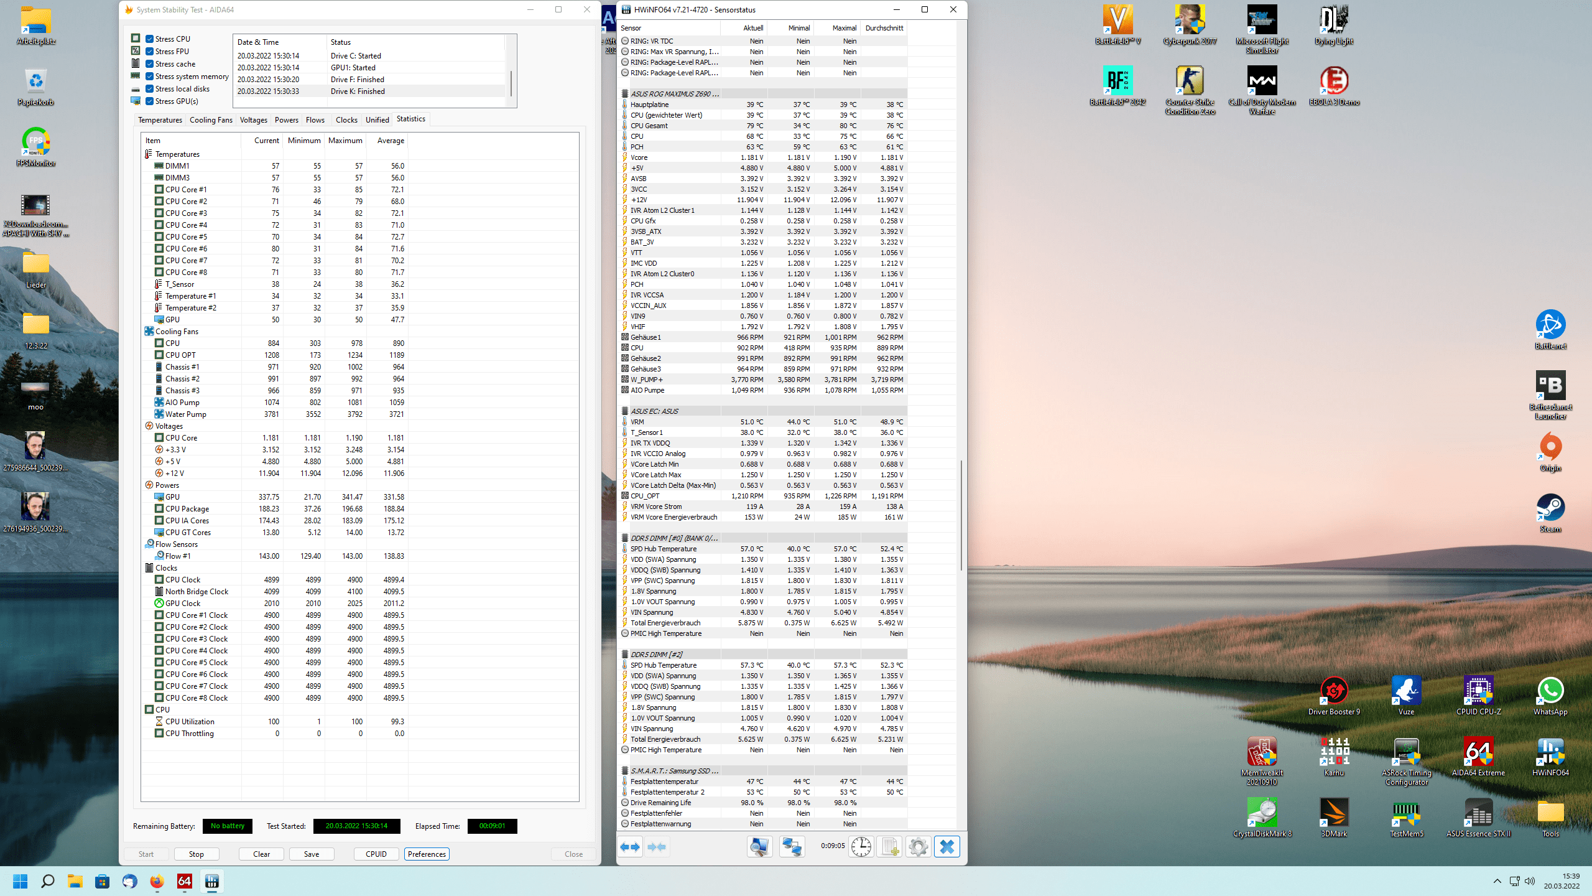Toggle the Stress CPU checkbox
This screenshot has width=1592, height=896.
pos(149,39)
